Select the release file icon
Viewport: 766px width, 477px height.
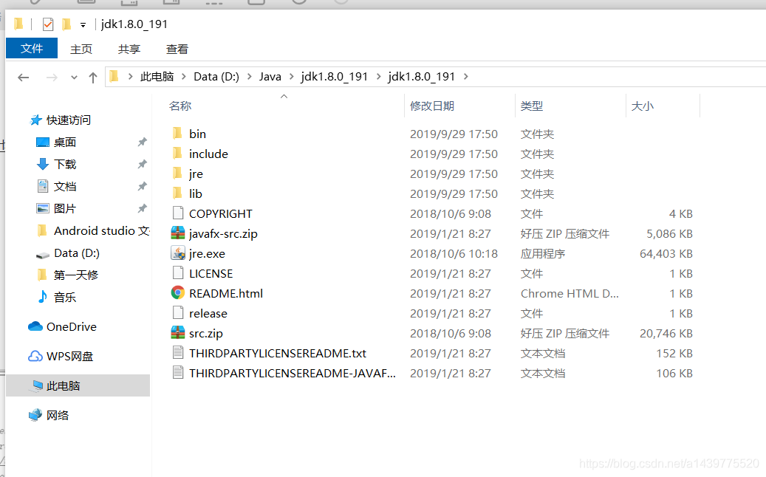coord(178,313)
